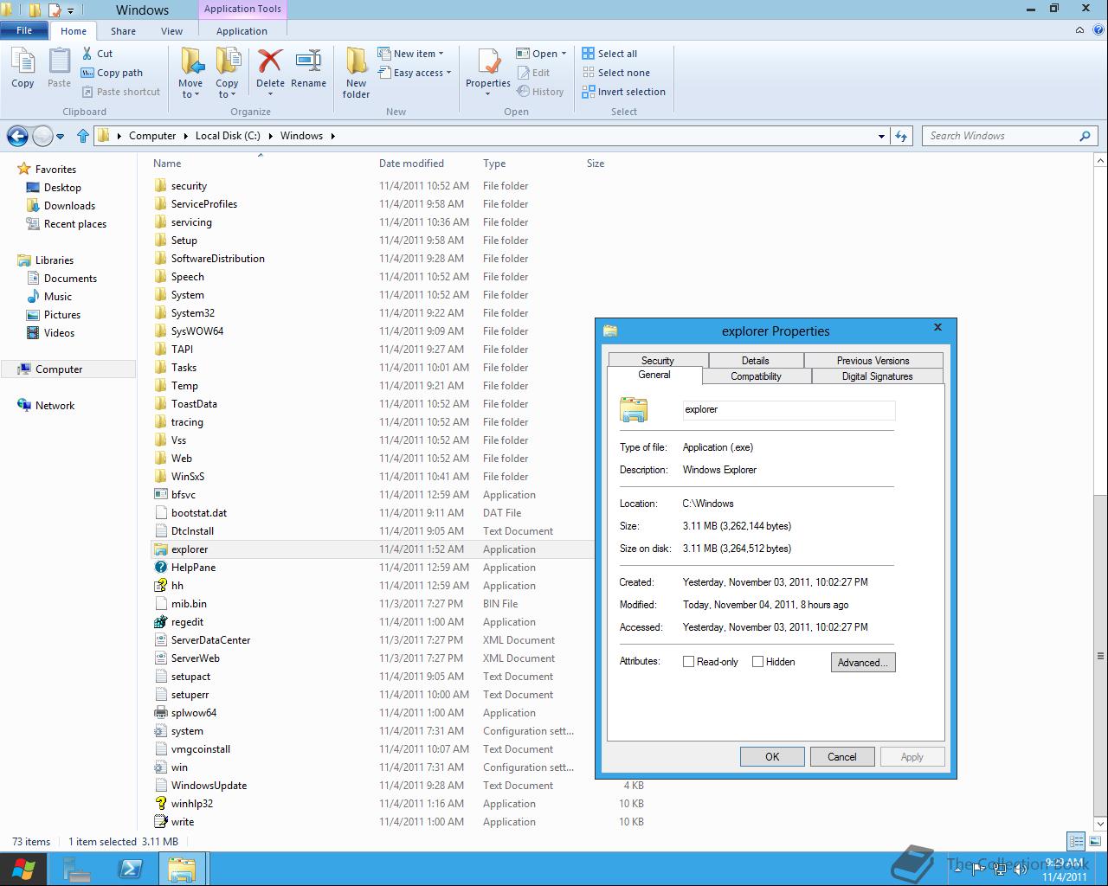Click Local Disk (C:) in breadcrumb
Viewport: 1108px width, 886px height.
[228, 136]
